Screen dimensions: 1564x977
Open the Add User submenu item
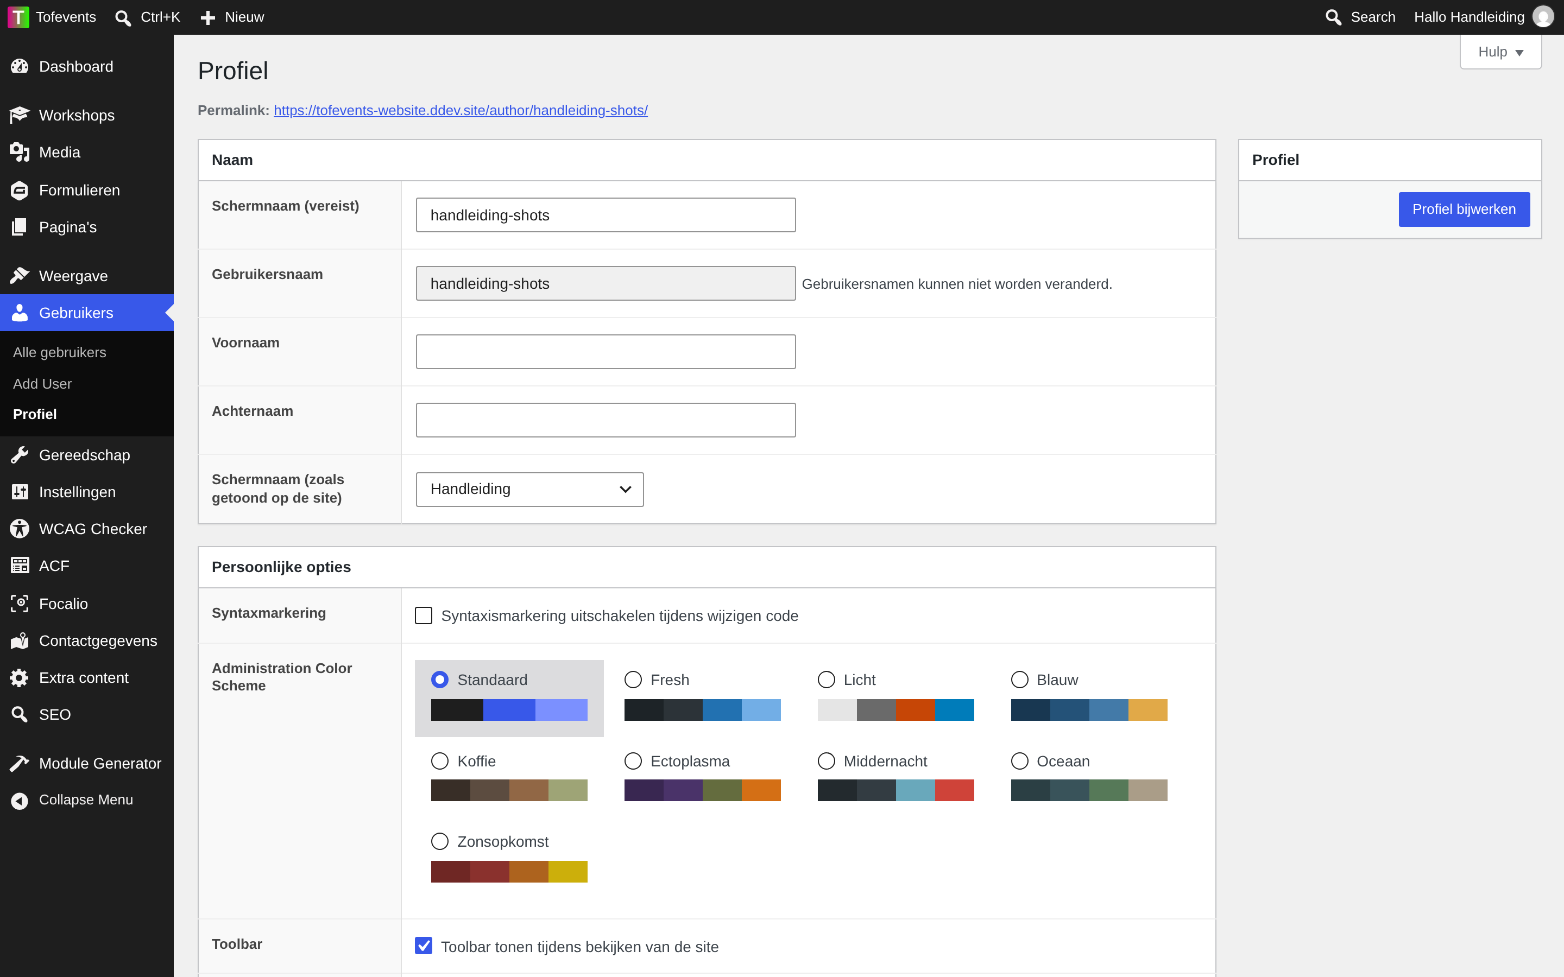coord(42,384)
